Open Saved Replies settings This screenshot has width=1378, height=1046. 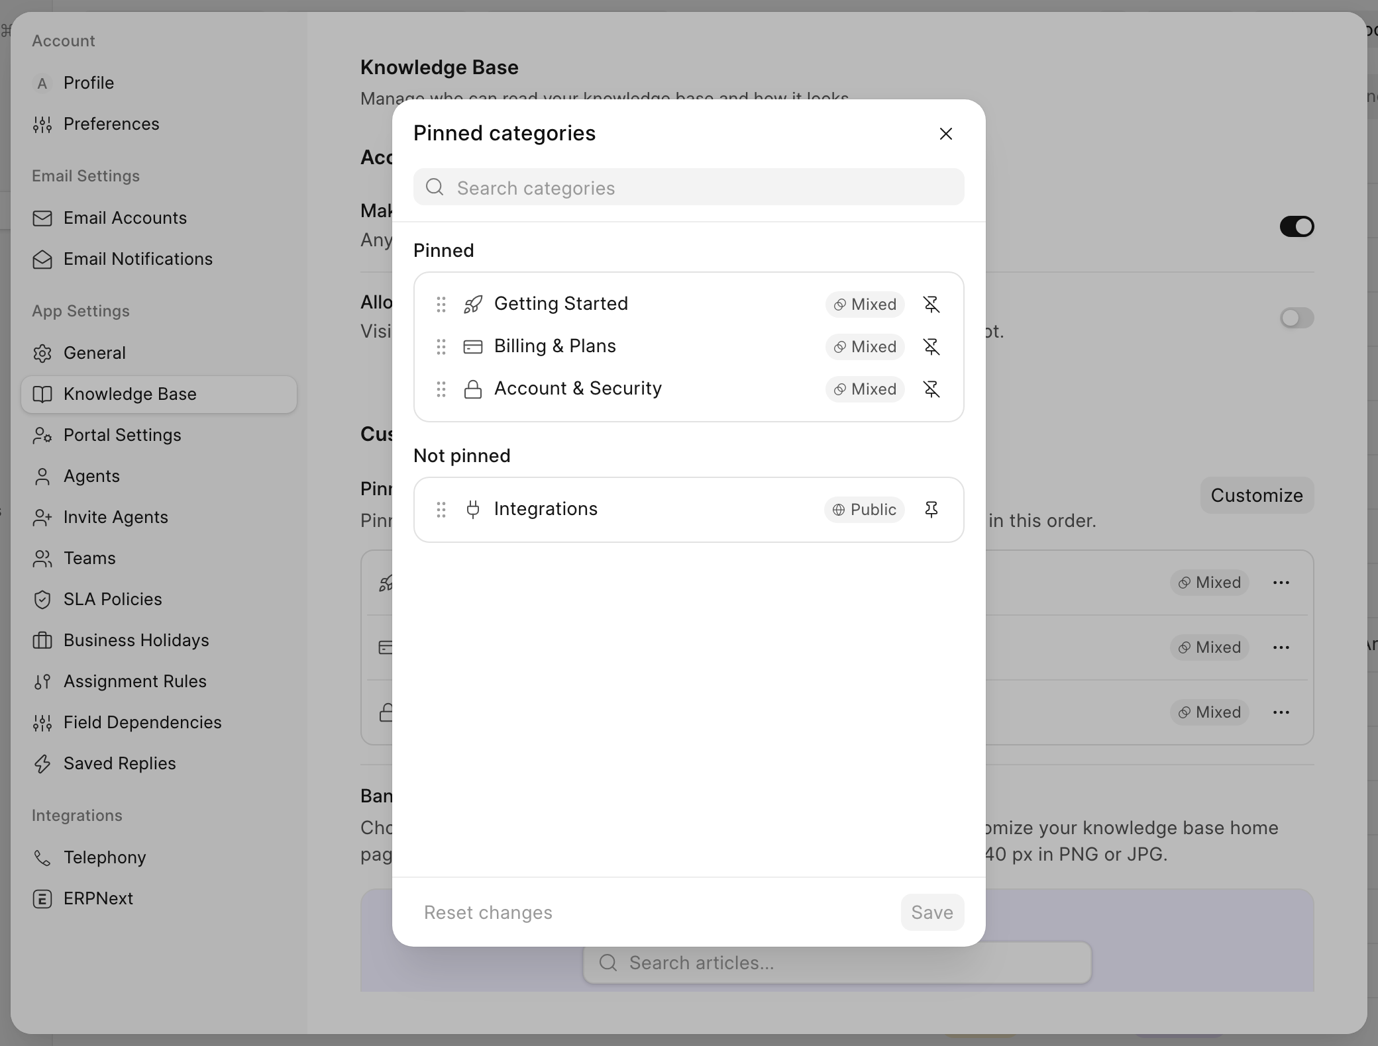(159, 764)
